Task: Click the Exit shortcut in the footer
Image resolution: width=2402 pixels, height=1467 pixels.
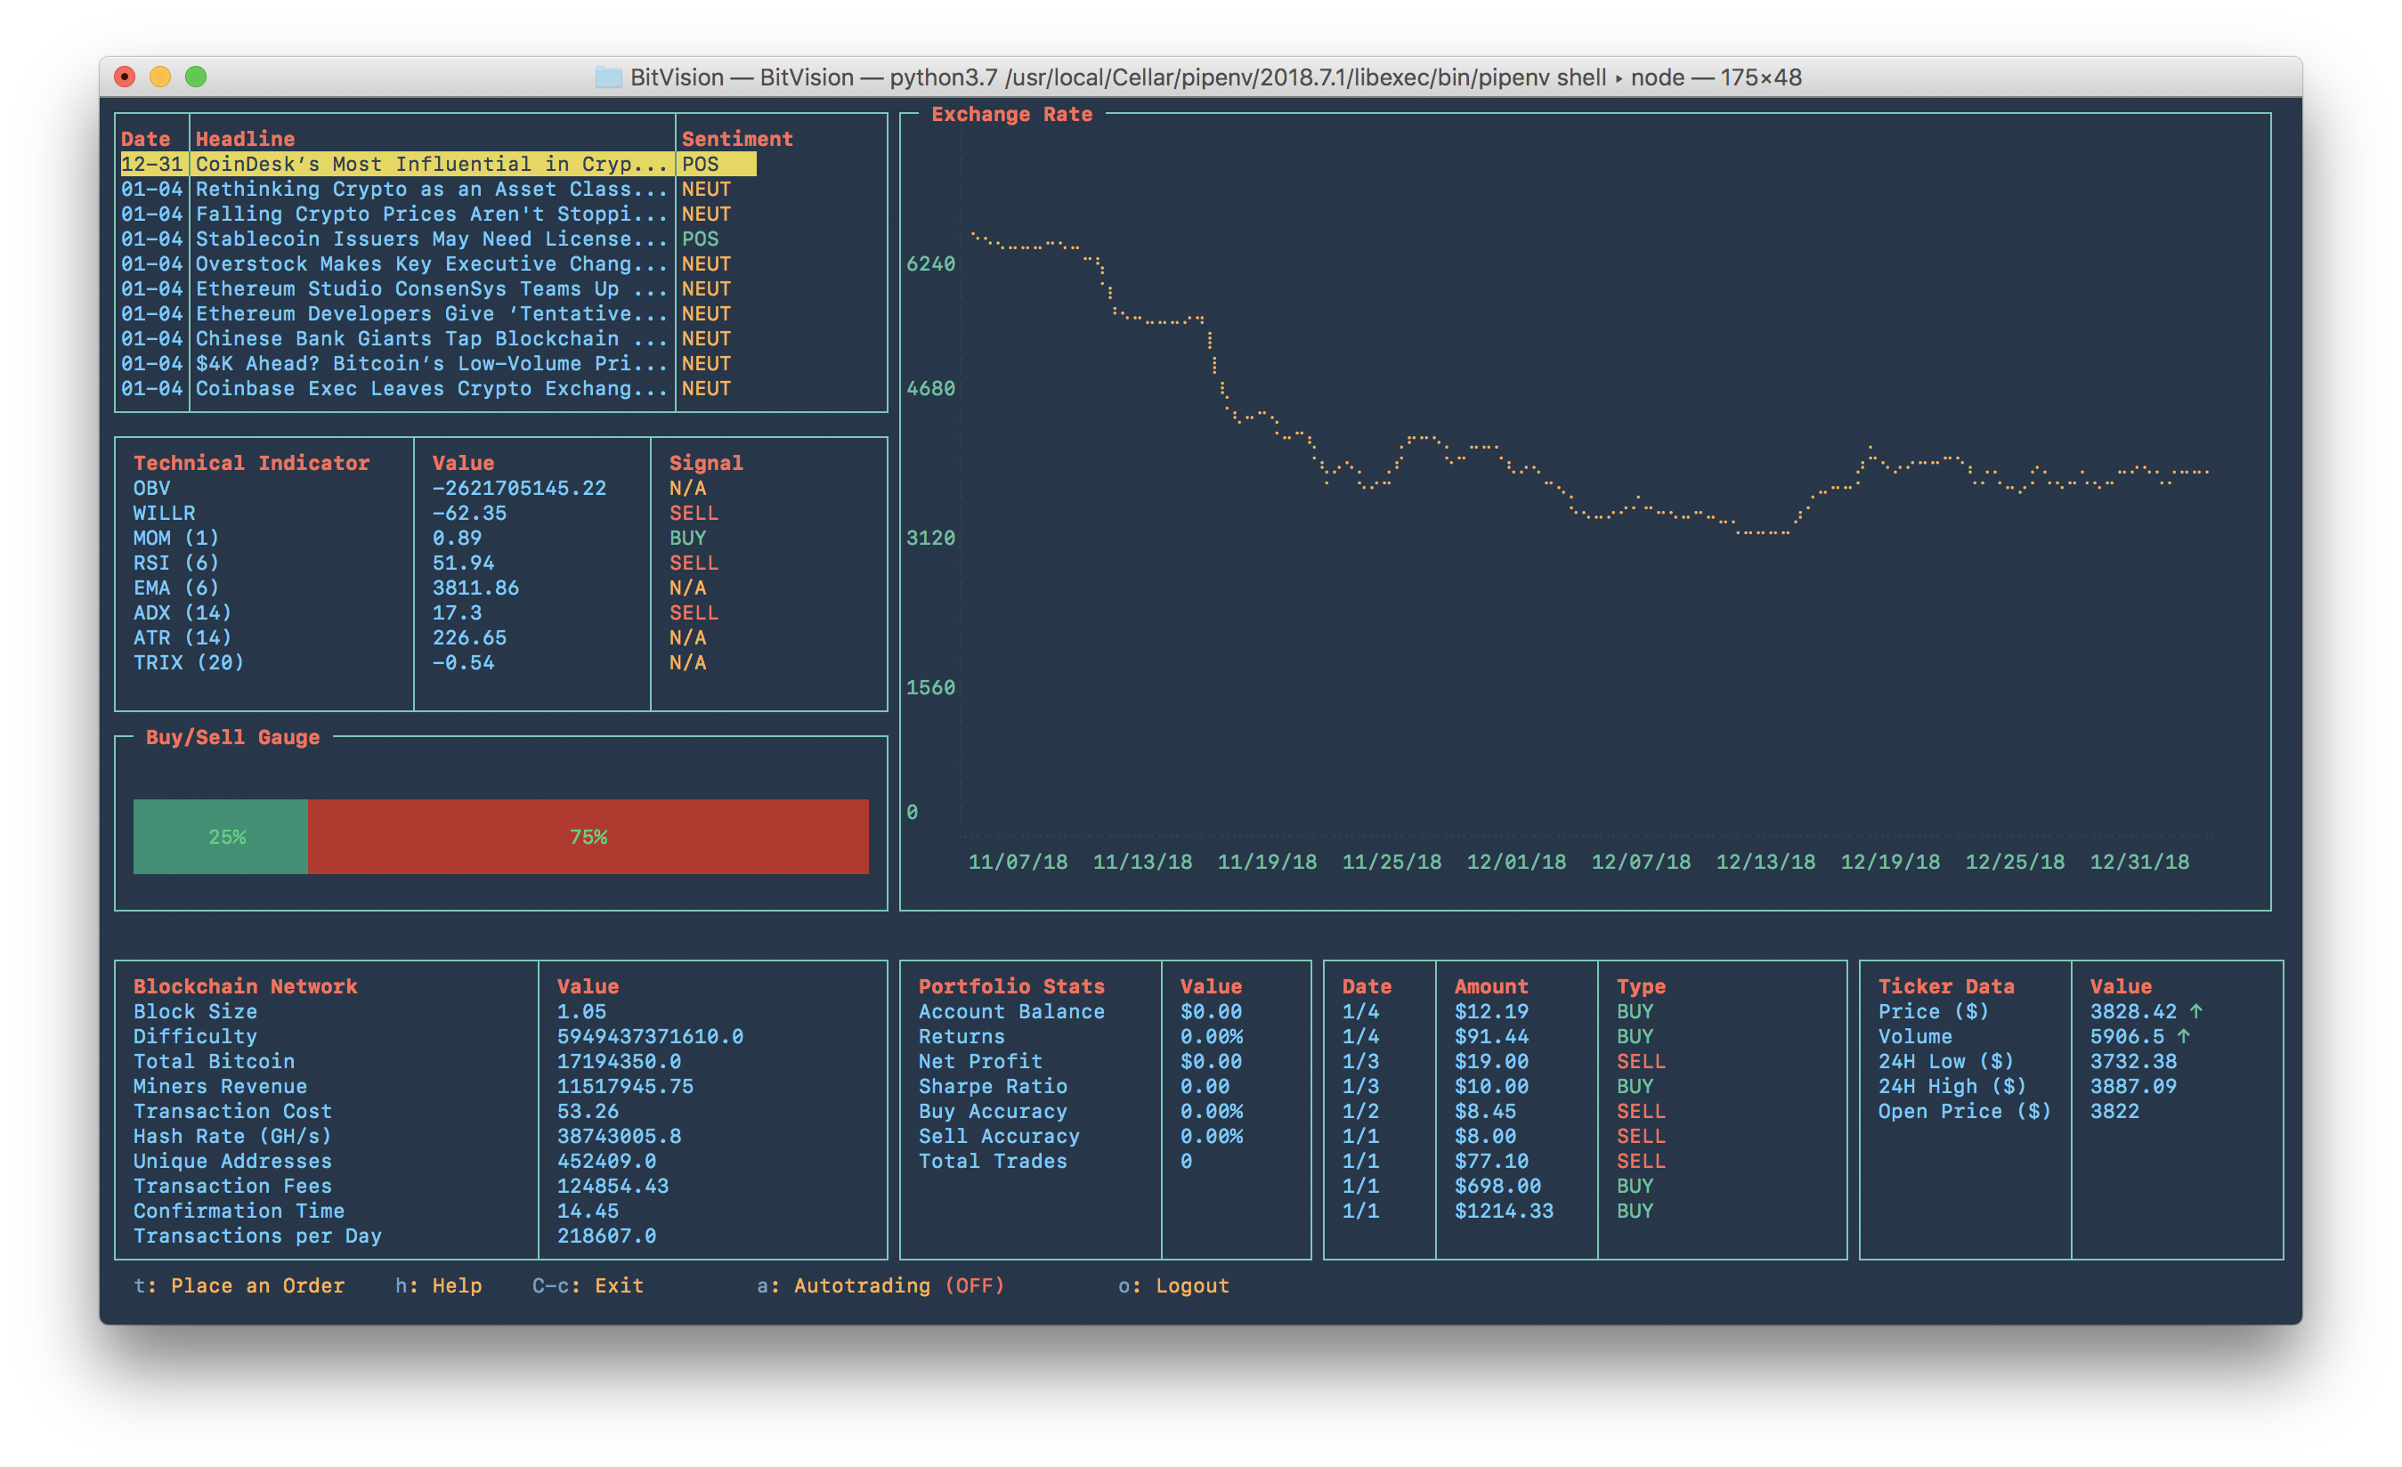Action: (x=618, y=1285)
